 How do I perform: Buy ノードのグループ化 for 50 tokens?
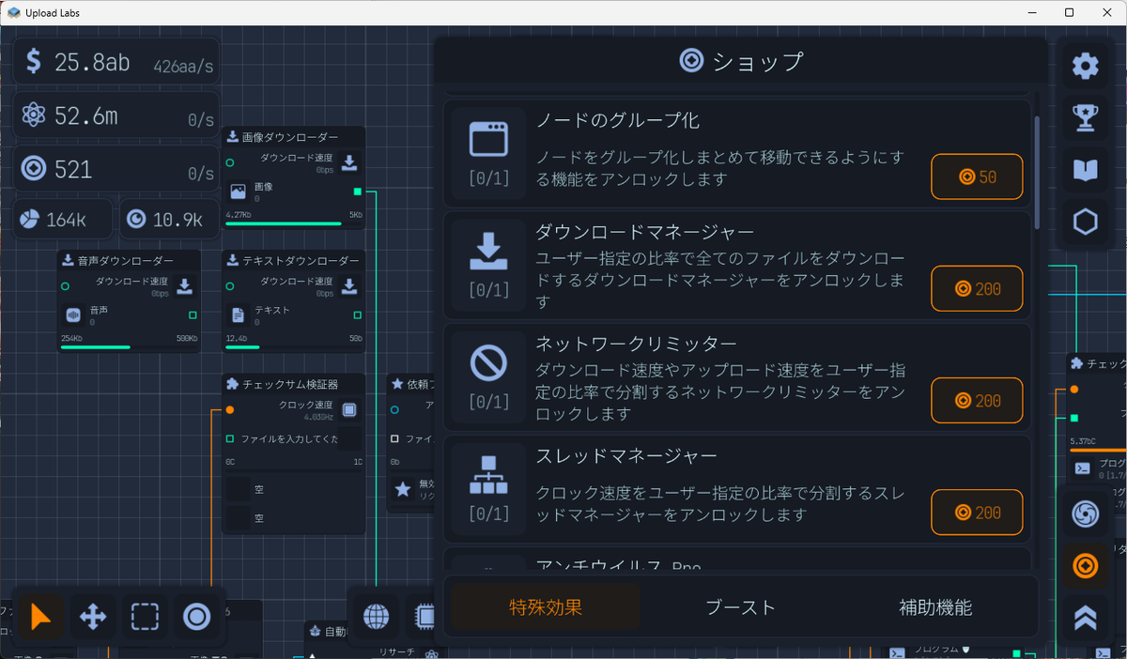click(x=977, y=176)
